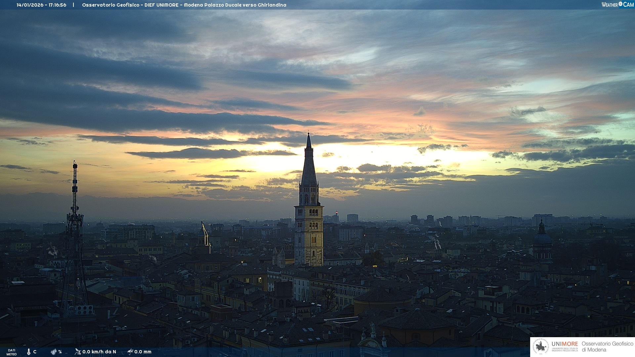Click the humidity water drops icon

click(x=54, y=352)
